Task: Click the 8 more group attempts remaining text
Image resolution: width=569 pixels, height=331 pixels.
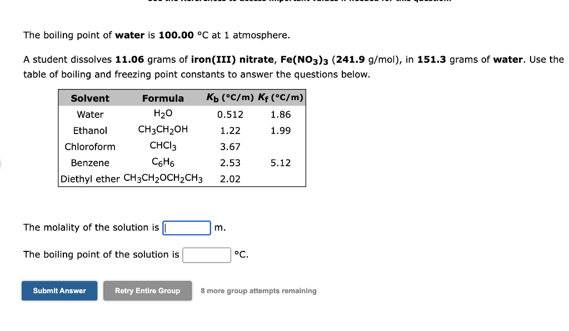Action: 258,290
